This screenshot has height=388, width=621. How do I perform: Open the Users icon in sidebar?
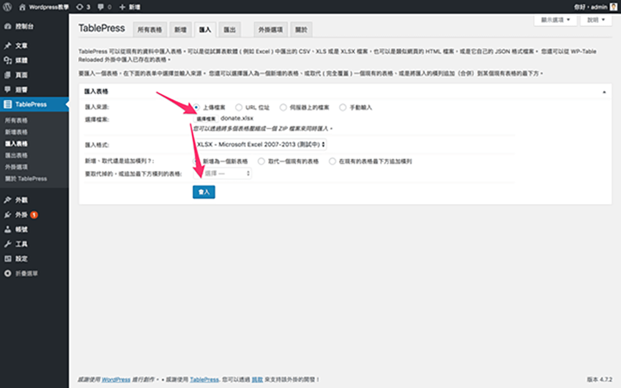pyautogui.click(x=7, y=229)
